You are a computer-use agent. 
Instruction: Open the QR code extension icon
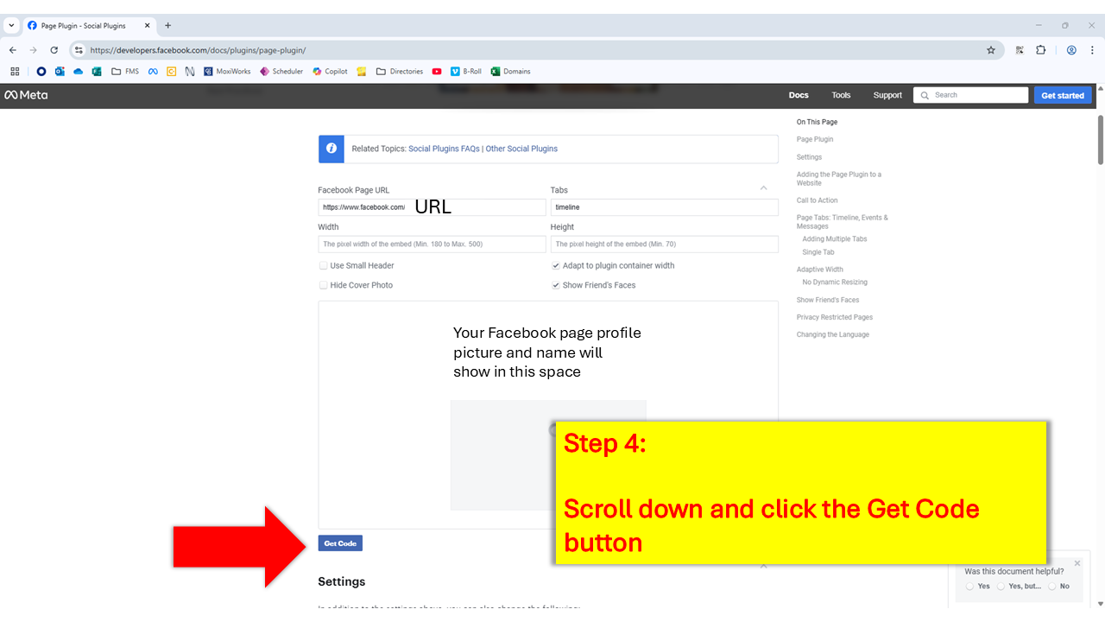click(x=1020, y=50)
